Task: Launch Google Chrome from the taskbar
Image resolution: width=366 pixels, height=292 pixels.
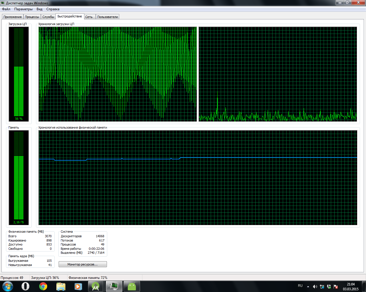Action: tap(43, 286)
